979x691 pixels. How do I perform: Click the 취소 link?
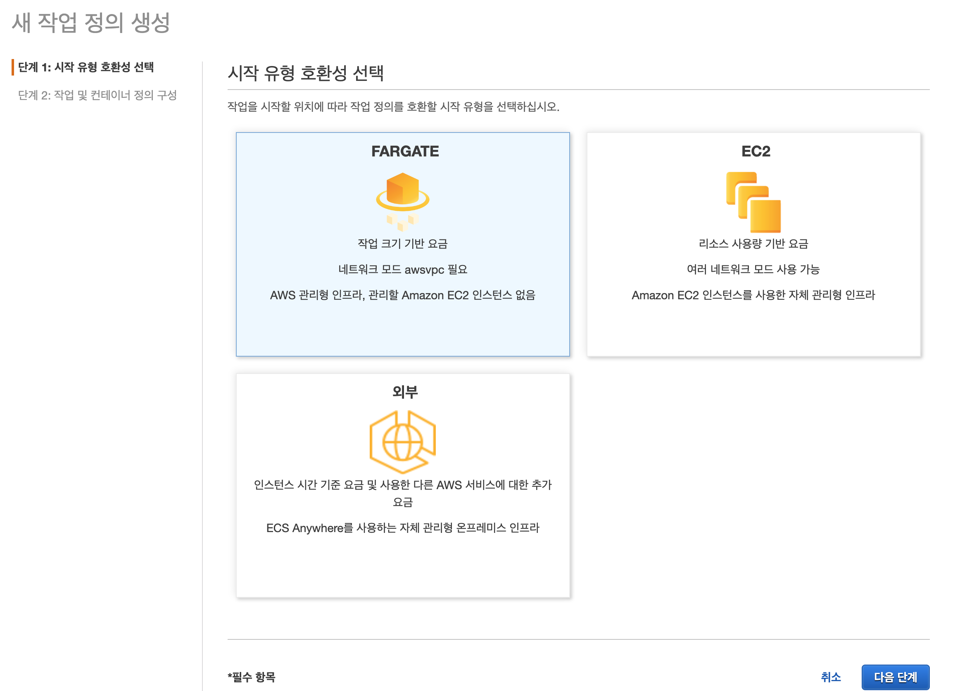pos(831,677)
